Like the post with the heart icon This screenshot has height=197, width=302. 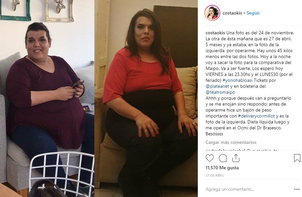coord(210,158)
